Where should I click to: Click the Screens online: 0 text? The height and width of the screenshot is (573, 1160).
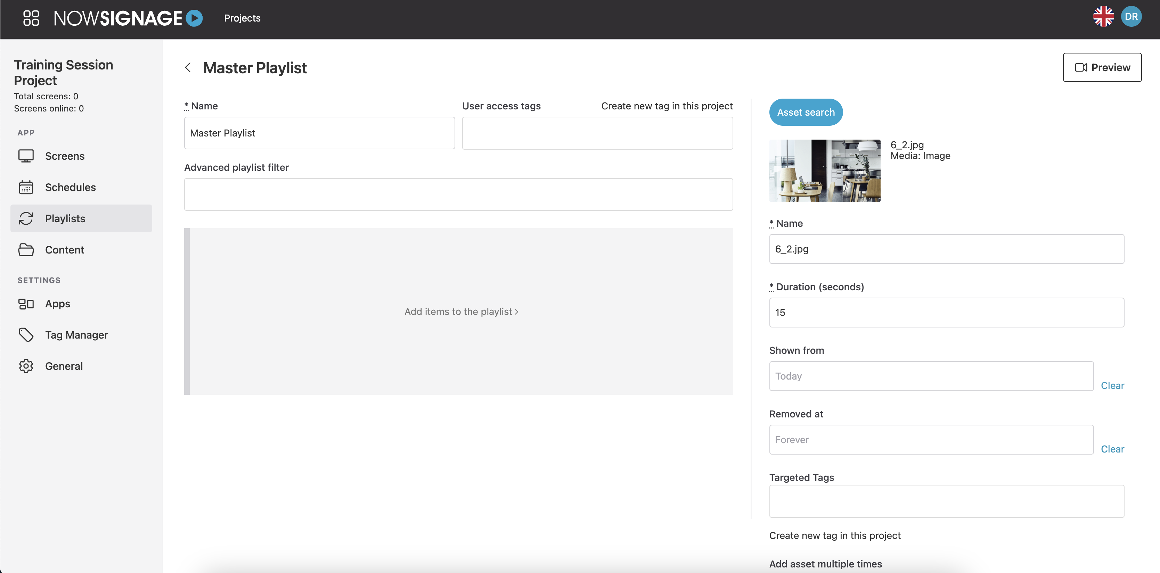49,108
